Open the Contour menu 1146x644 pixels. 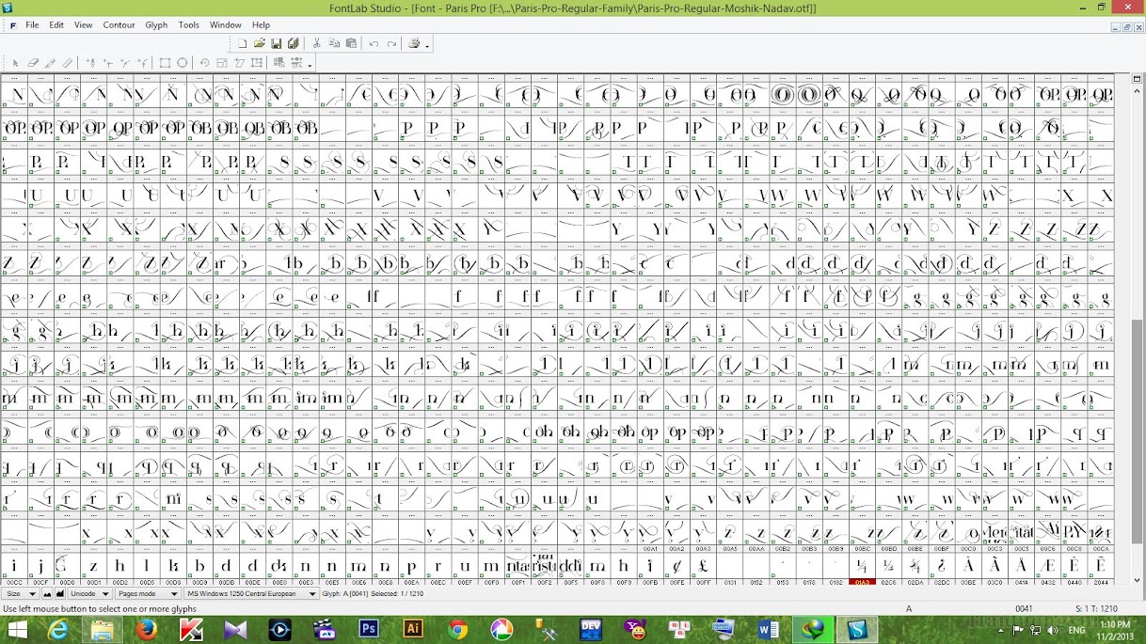coord(119,25)
